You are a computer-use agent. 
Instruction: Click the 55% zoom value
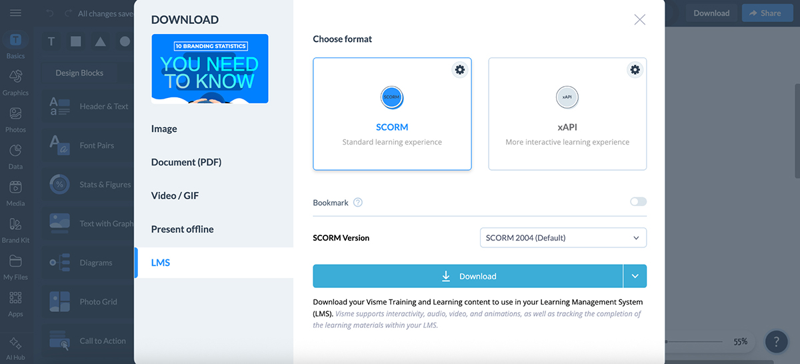coord(741,341)
